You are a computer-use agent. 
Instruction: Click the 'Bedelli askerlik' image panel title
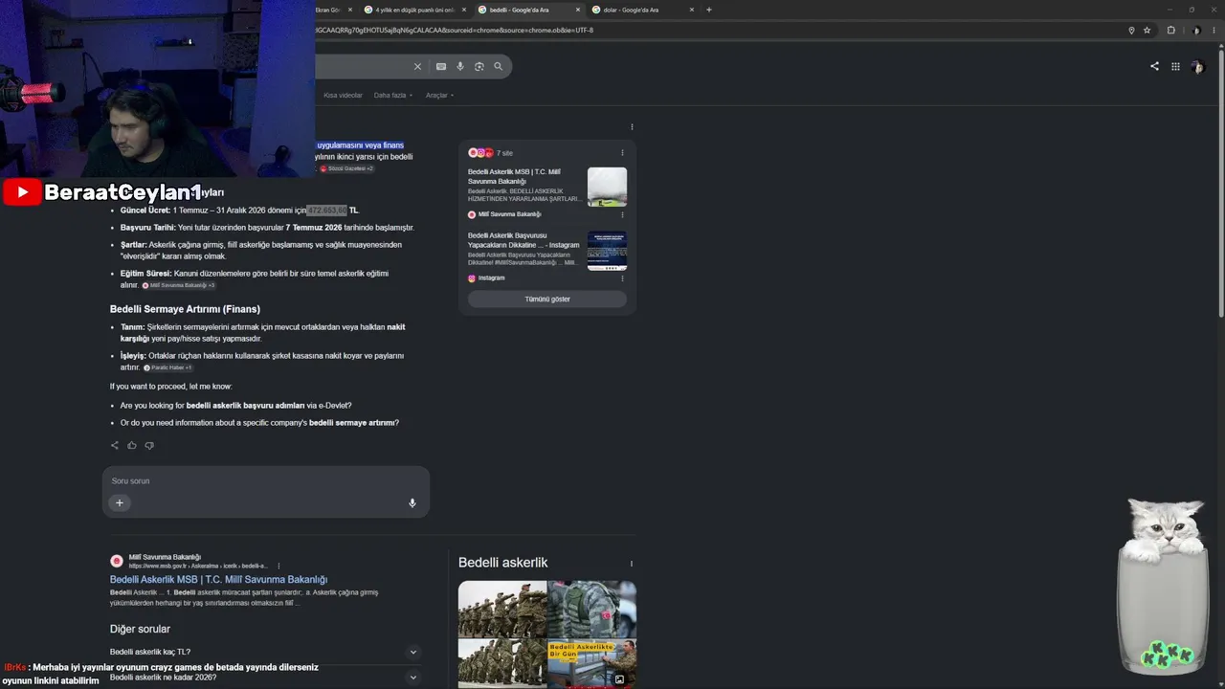[x=503, y=563]
